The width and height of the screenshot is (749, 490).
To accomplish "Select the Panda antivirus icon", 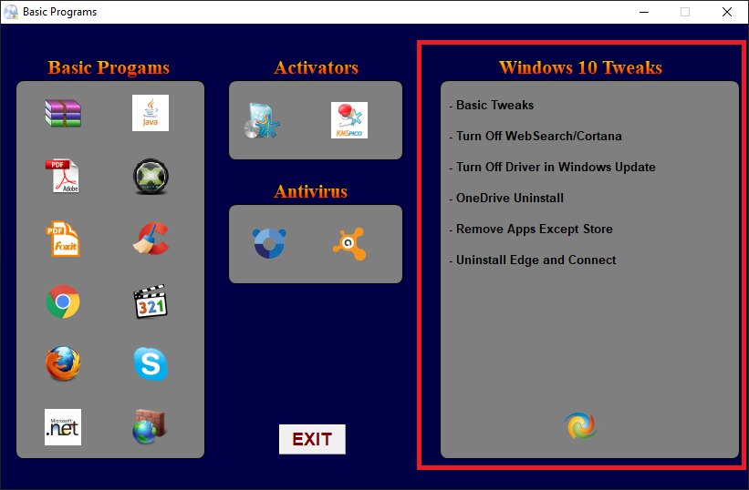I will [x=269, y=243].
